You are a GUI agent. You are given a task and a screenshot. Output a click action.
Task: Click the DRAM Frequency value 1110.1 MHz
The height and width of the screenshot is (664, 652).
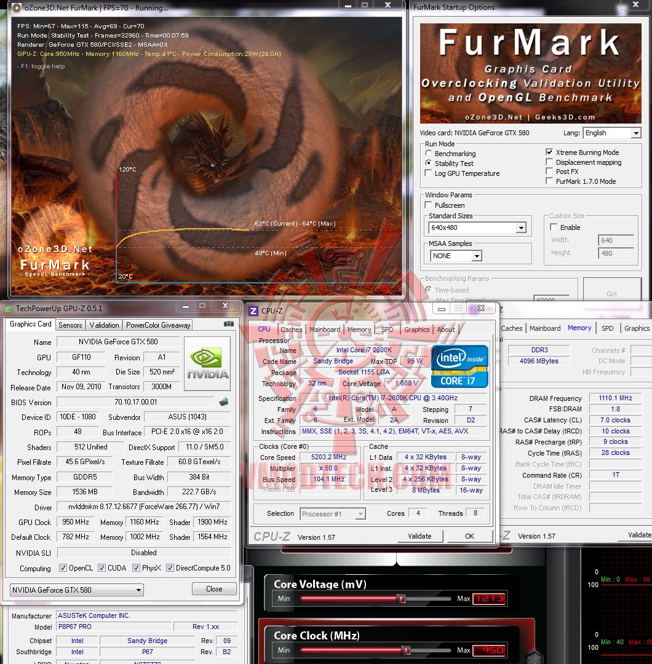point(615,398)
